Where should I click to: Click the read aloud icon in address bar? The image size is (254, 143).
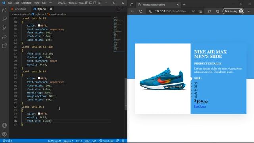pos(193,11)
